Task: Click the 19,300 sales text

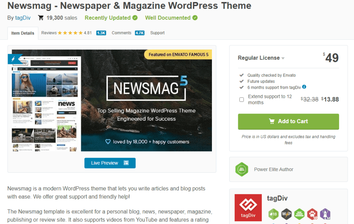Action: pyautogui.click(x=62, y=18)
